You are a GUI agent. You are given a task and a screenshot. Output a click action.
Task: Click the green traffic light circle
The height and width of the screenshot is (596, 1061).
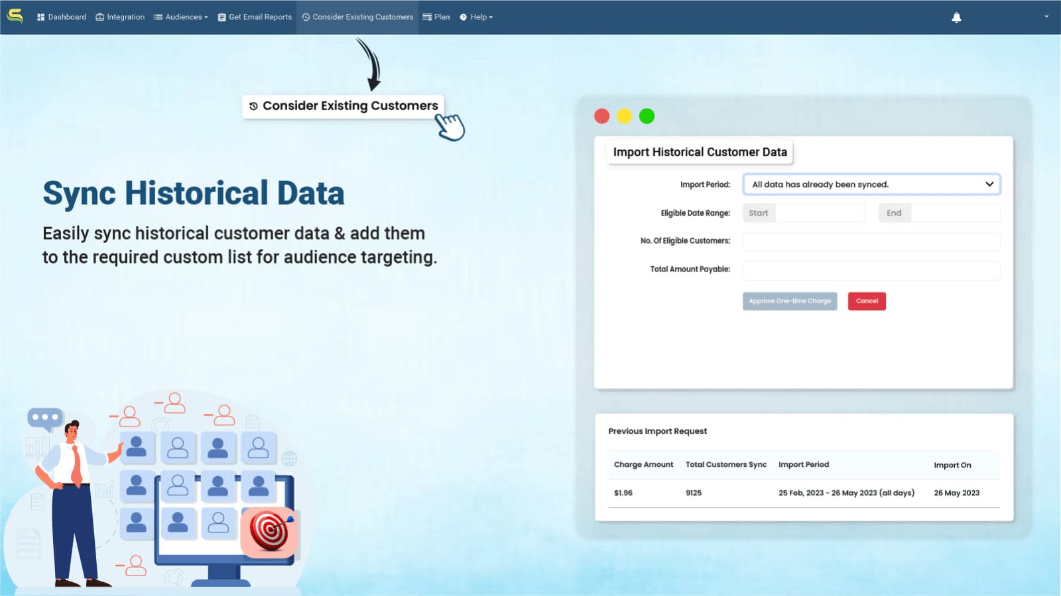(647, 116)
